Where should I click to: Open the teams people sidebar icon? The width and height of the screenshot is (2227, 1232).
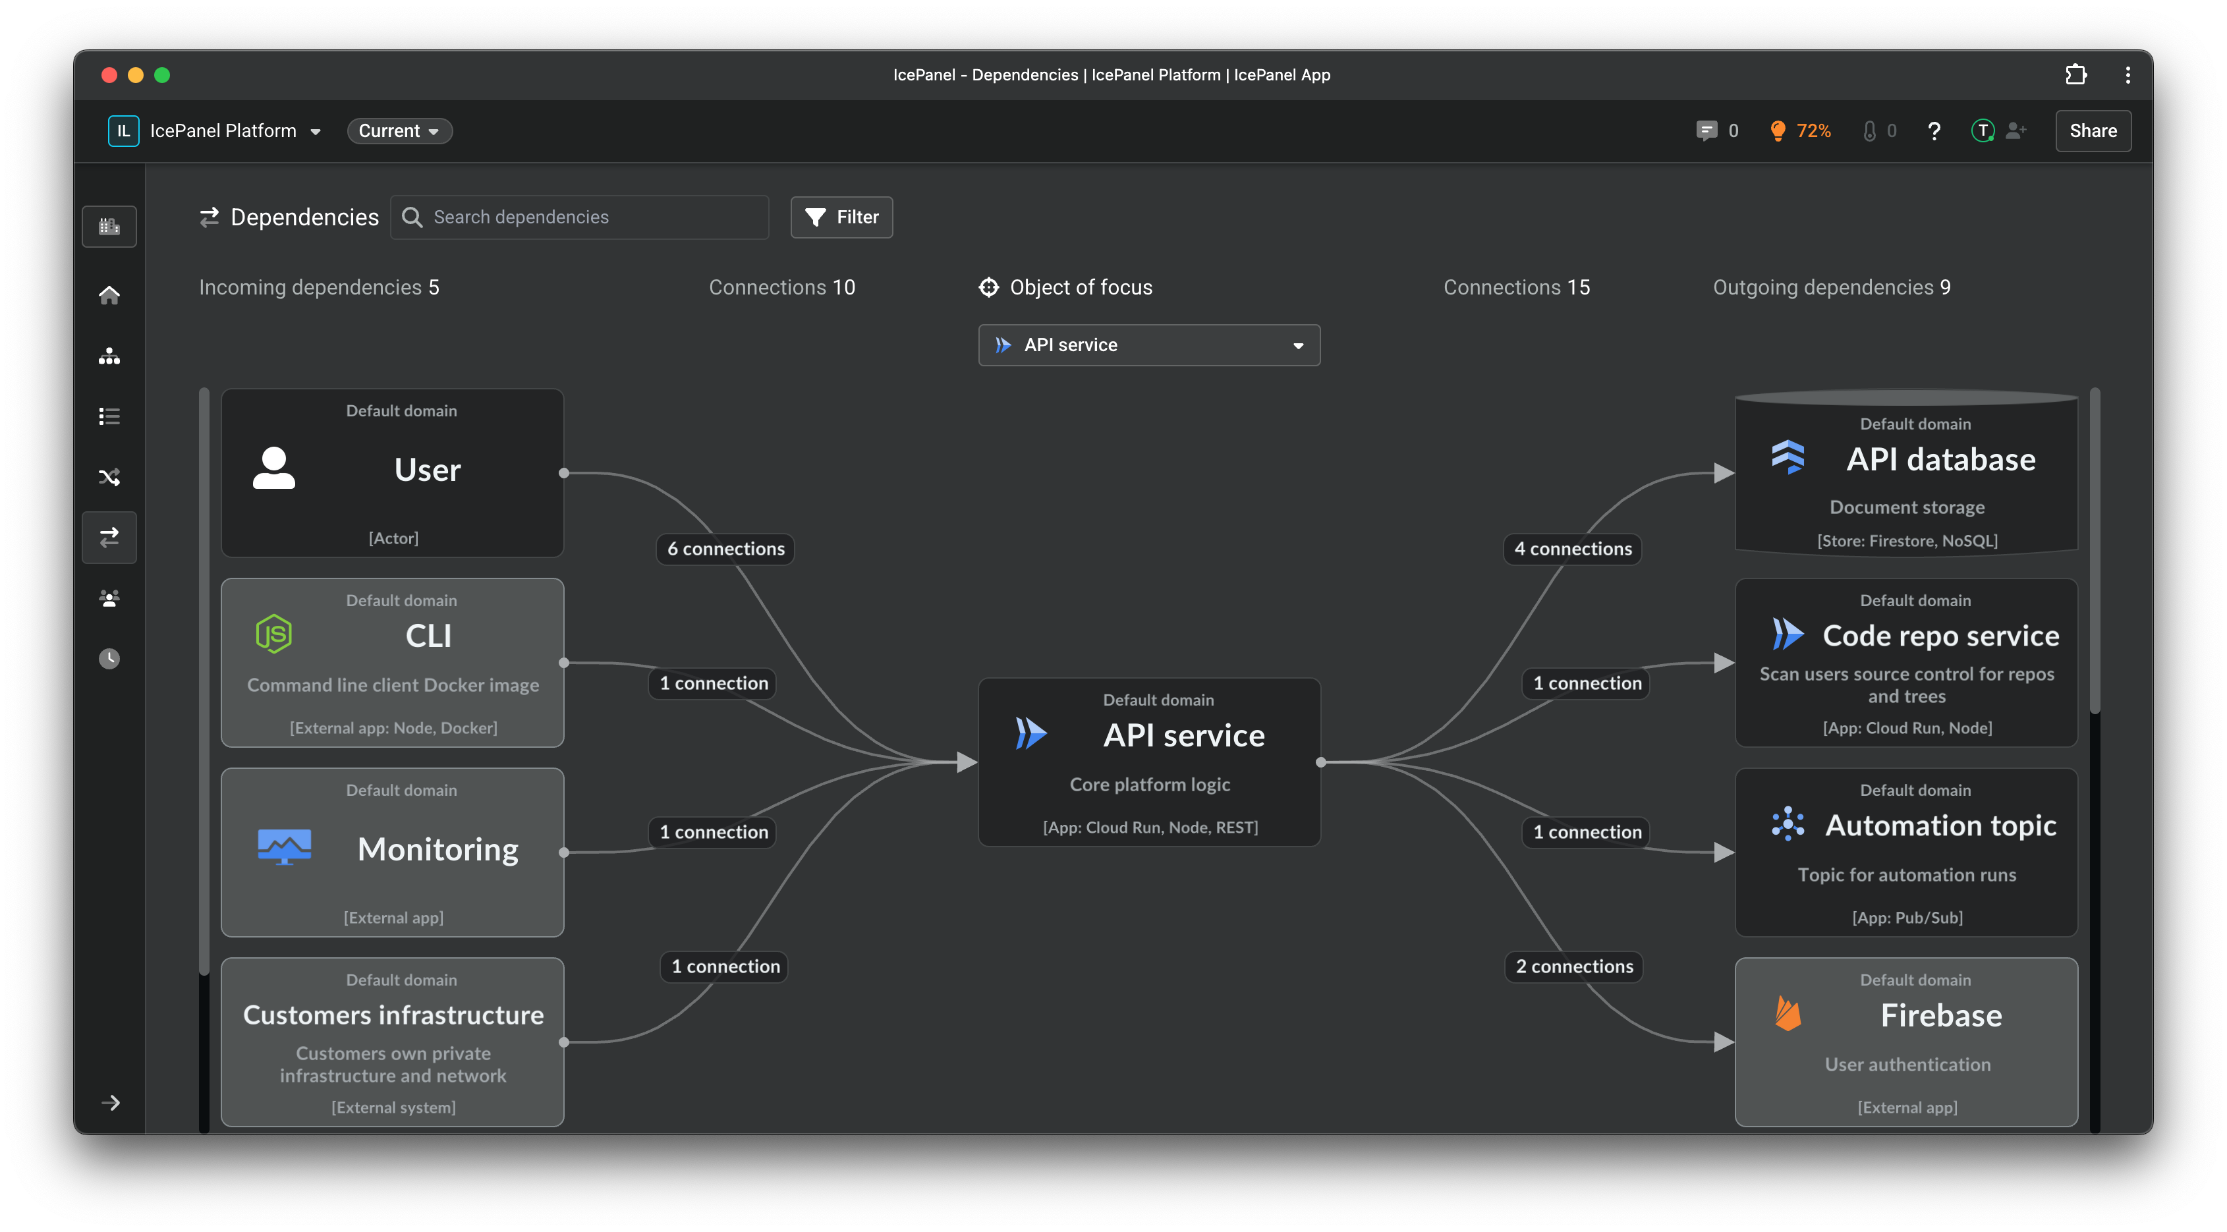(x=109, y=598)
